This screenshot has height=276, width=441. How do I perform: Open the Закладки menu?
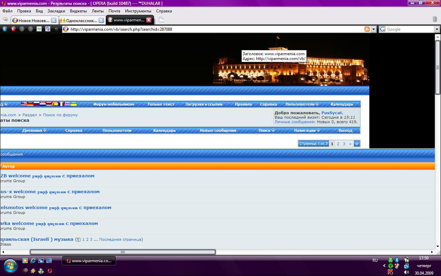56,11
